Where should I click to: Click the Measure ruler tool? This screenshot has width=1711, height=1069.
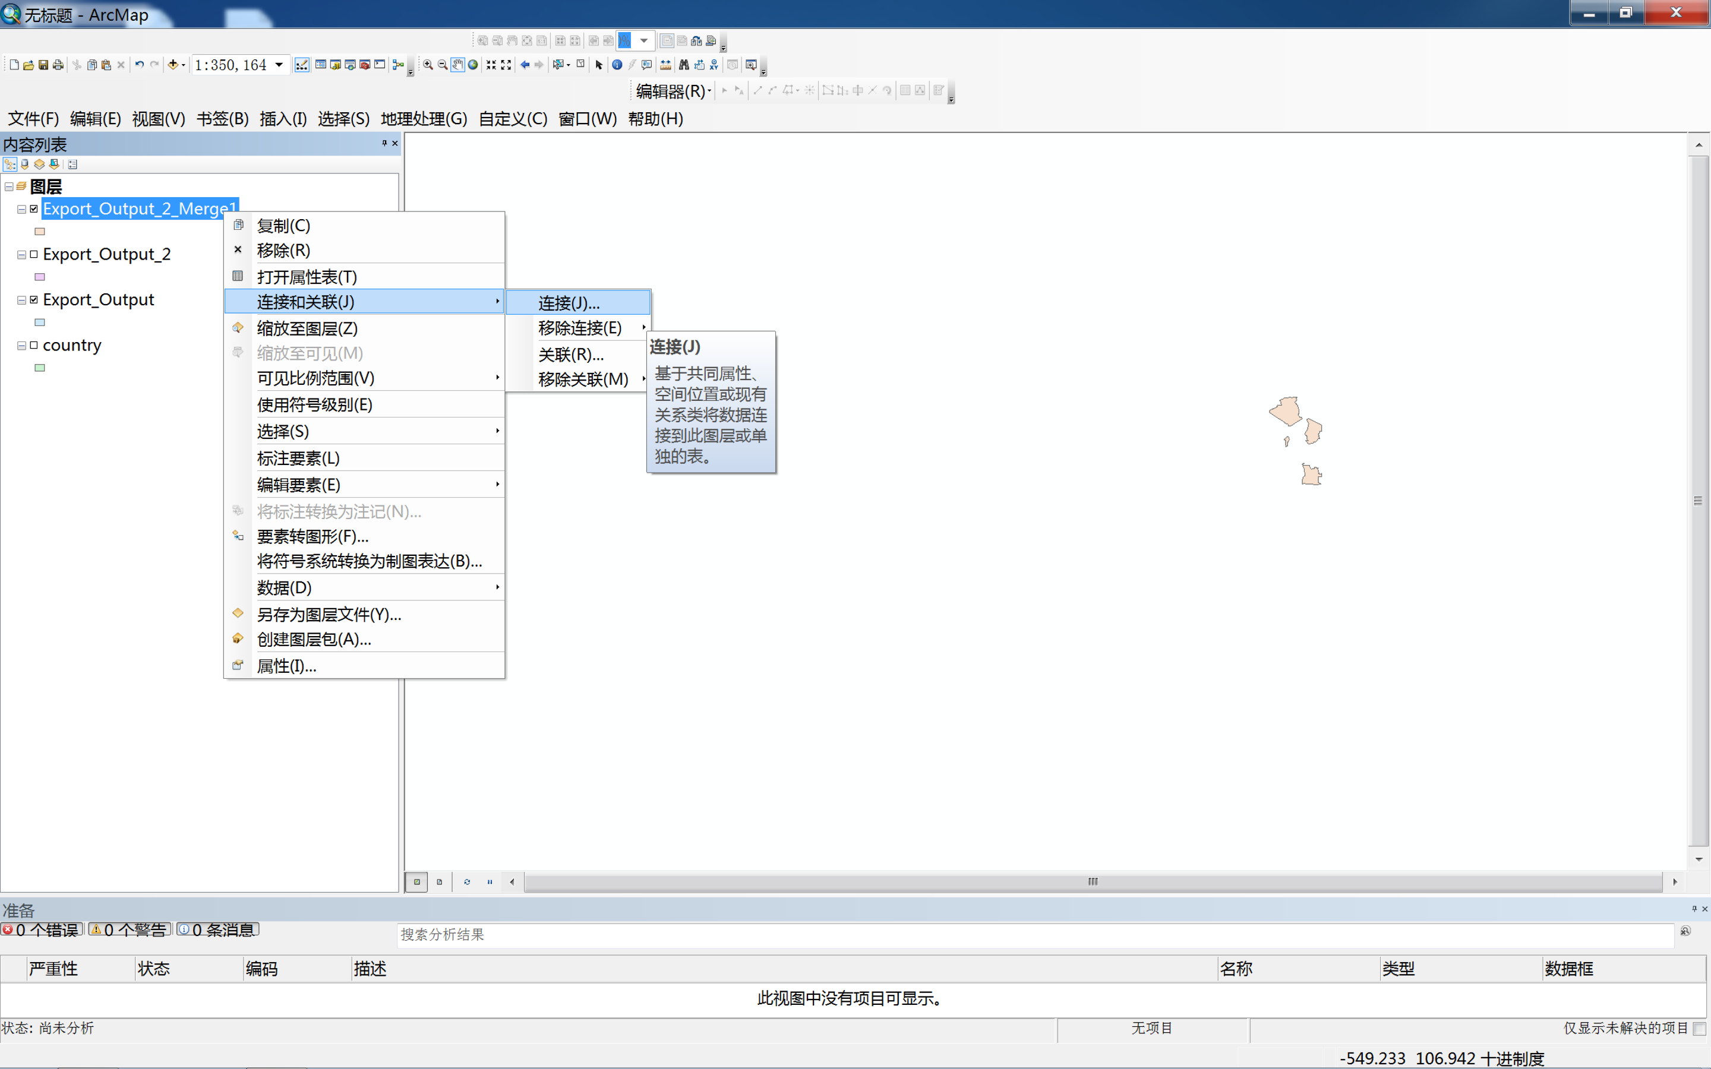click(x=665, y=65)
